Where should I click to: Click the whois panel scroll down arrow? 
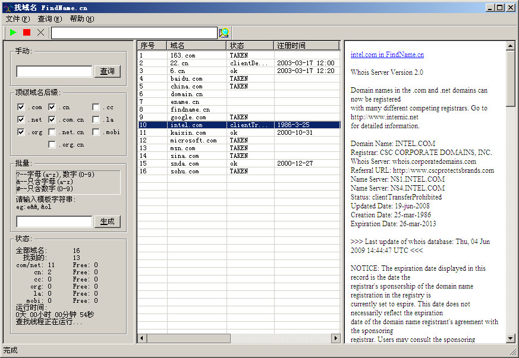coord(511,338)
